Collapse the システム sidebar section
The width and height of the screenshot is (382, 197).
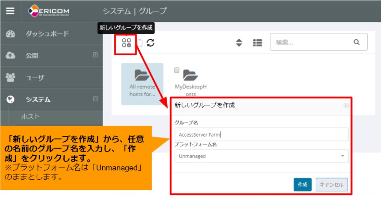click(95, 100)
